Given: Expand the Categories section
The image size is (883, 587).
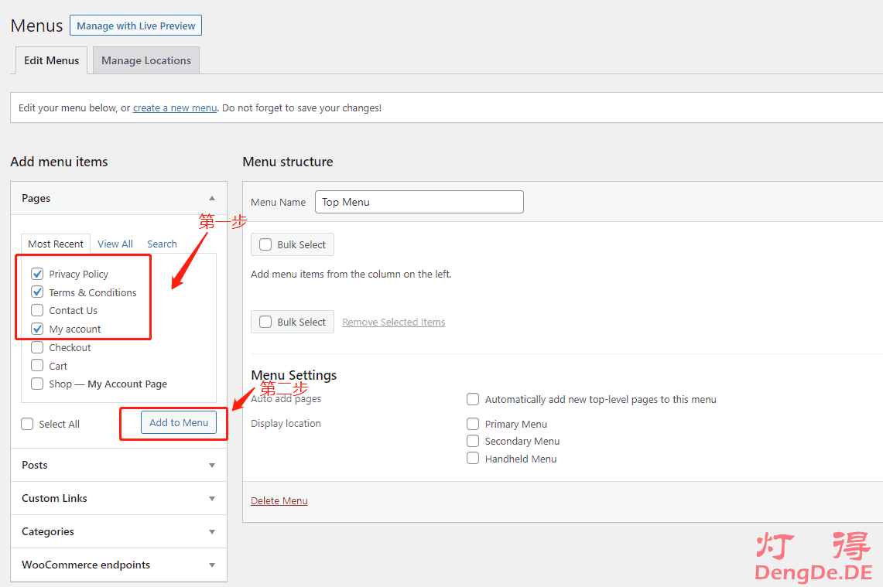Looking at the screenshot, I should [212, 532].
